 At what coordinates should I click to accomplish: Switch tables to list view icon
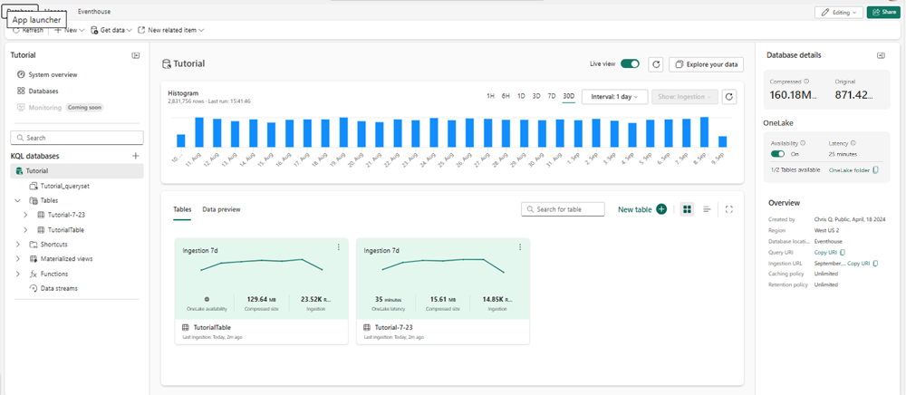click(x=708, y=209)
